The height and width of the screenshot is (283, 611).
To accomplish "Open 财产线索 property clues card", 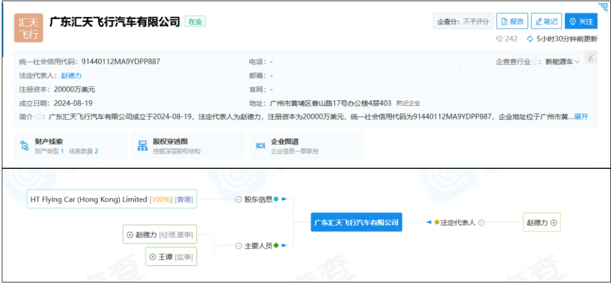I will tap(70, 146).
